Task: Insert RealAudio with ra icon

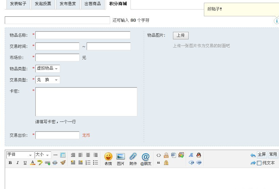Action: [x=191, y=163]
